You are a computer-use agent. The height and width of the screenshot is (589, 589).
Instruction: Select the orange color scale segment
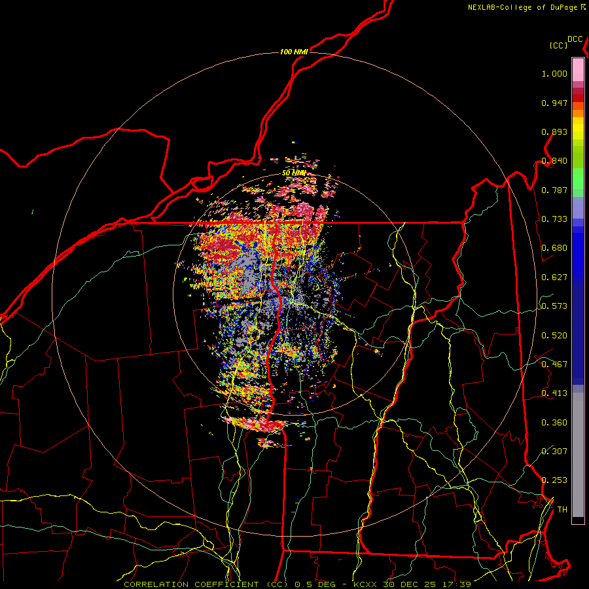tap(578, 113)
